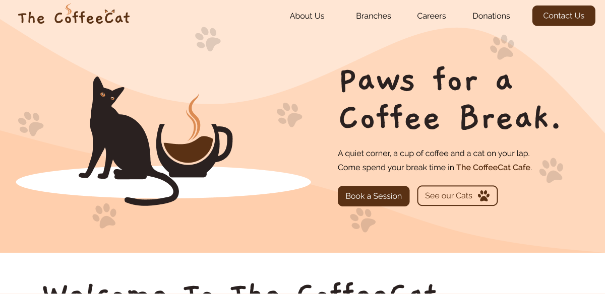605x294 pixels.
Task: Go to the Branches section
Action: (374, 16)
